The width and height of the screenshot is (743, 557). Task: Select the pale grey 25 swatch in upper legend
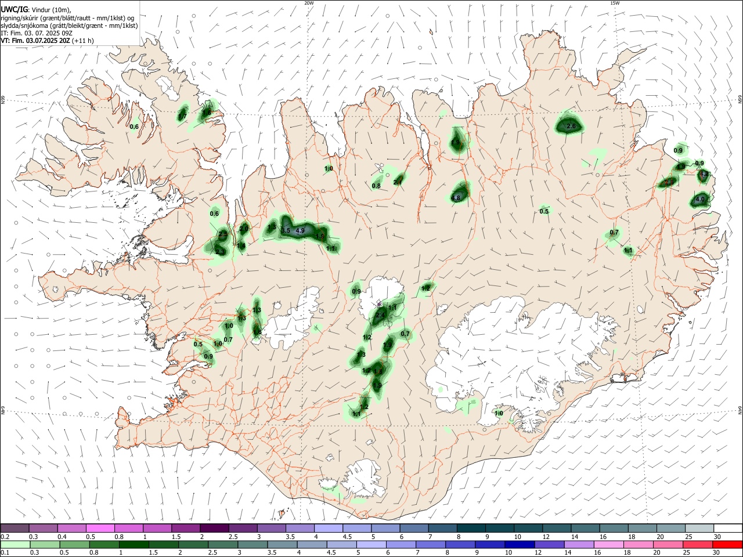pos(699,529)
